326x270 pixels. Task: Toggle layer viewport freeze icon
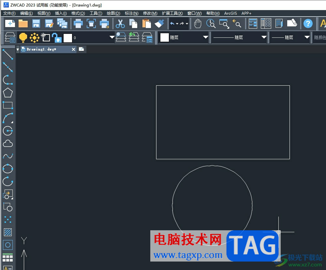[x=46, y=37]
